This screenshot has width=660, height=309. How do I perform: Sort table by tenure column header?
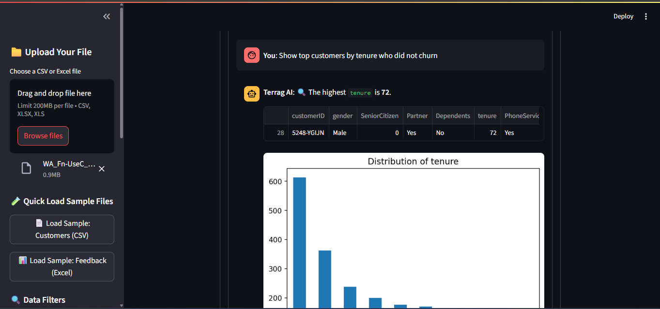[487, 116]
